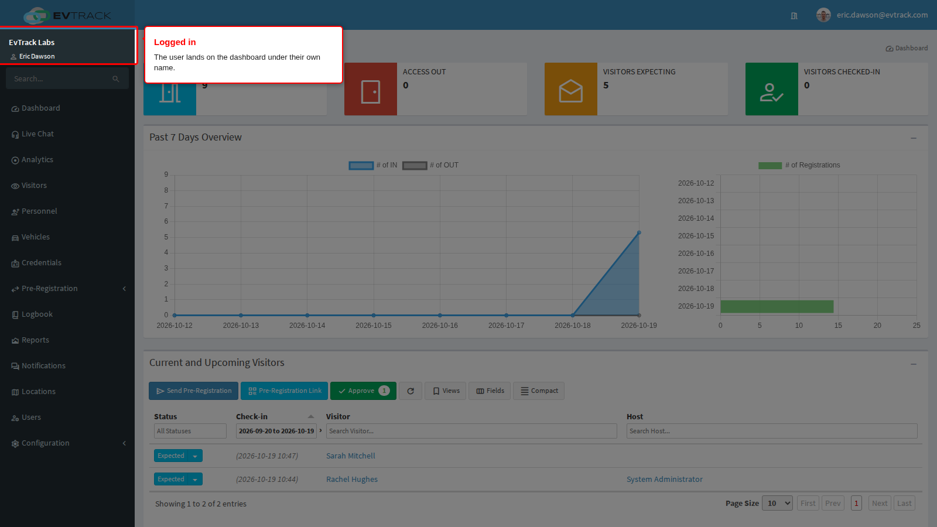Open the Fields column chooser
Viewport: 937px width, 527px height.
pyautogui.click(x=490, y=391)
